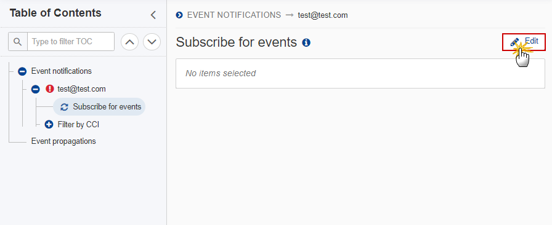Click the search magnifier icon
The width and height of the screenshot is (552, 225).
[x=18, y=41]
